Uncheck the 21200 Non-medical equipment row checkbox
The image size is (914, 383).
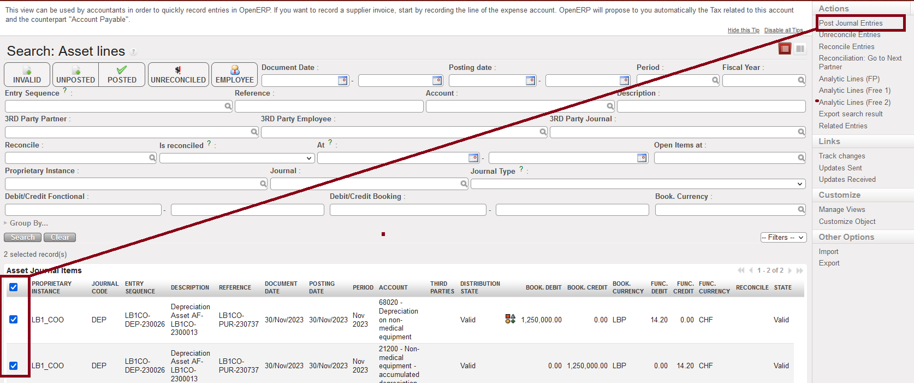click(x=14, y=366)
